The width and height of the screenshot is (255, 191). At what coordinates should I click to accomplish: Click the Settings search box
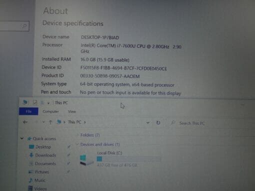point(14,26)
